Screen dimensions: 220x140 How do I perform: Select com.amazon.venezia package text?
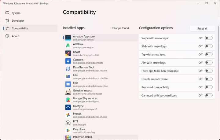[x=84, y=40]
